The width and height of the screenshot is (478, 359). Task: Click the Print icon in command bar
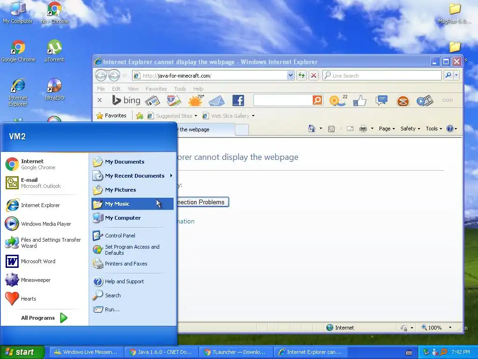pos(363,129)
